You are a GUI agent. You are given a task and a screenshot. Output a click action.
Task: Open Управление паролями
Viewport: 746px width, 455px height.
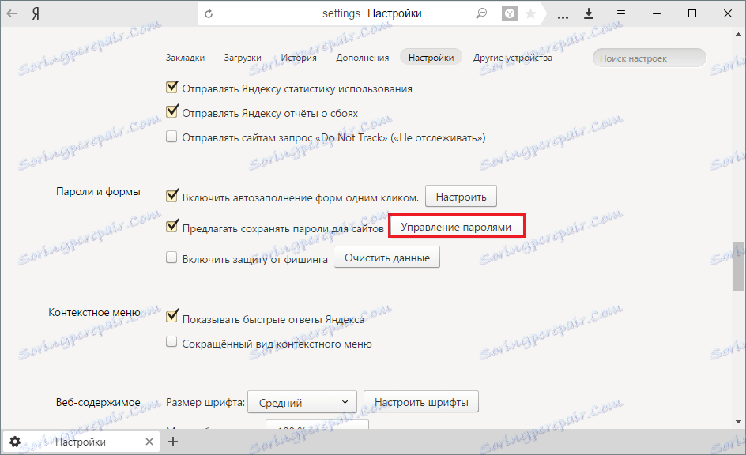point(457,226)
